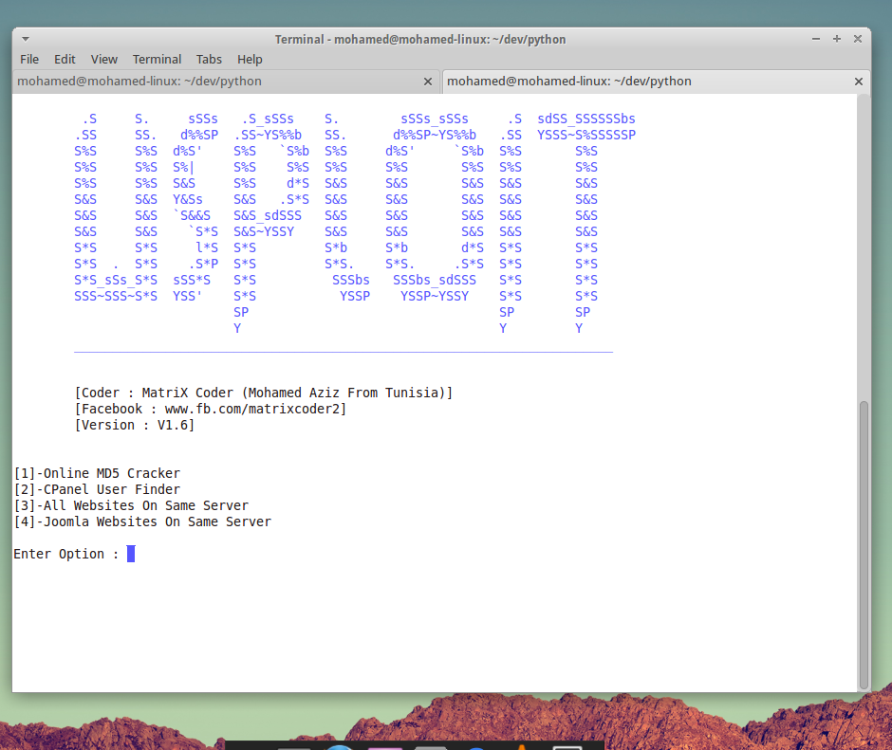Open the window menu triangle at top-left
Image resolution: width=892 pixels, height=750 pixels.
pyautogui.click(x=26, y=39)
